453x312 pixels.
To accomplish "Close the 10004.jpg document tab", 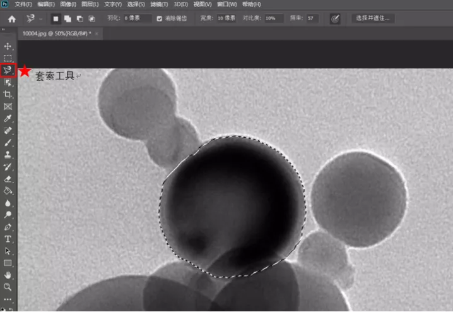I will pyautogui.click(x=97, y=34).
